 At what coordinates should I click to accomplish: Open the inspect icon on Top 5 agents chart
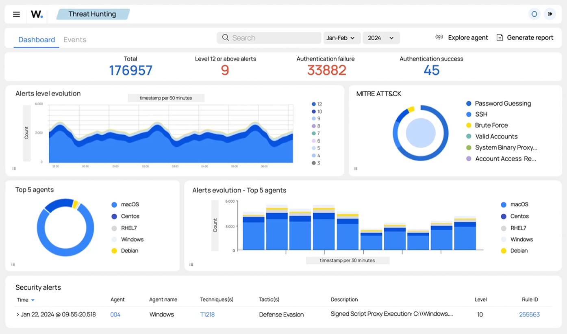[x=13, y=264]
